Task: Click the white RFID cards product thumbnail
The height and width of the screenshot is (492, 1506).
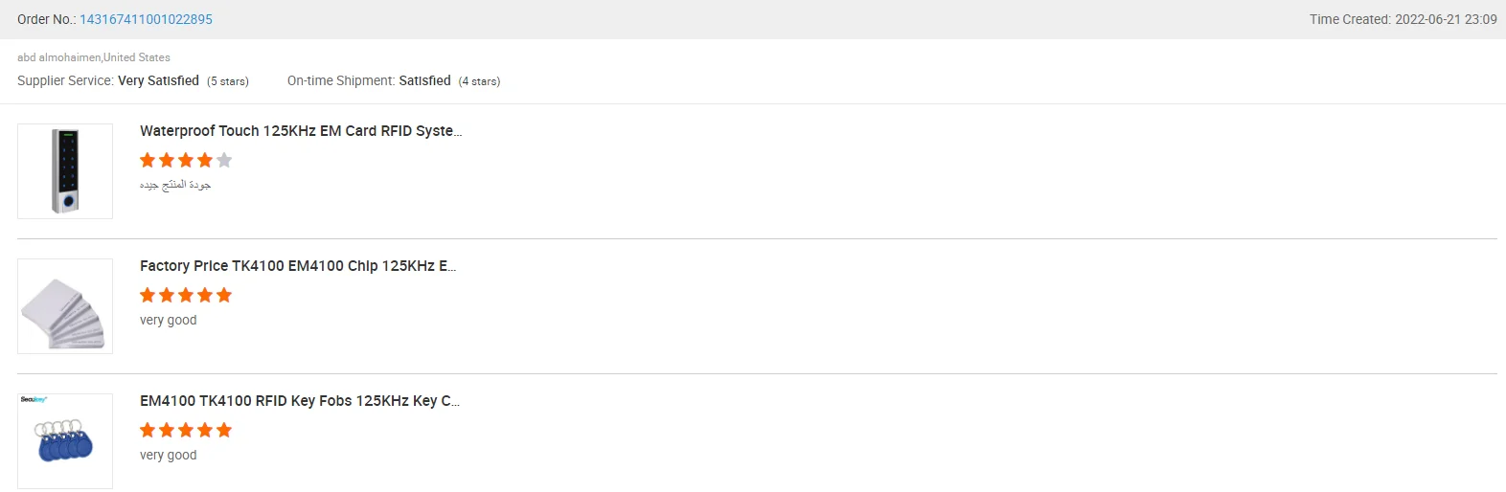Action: point(65,306)
